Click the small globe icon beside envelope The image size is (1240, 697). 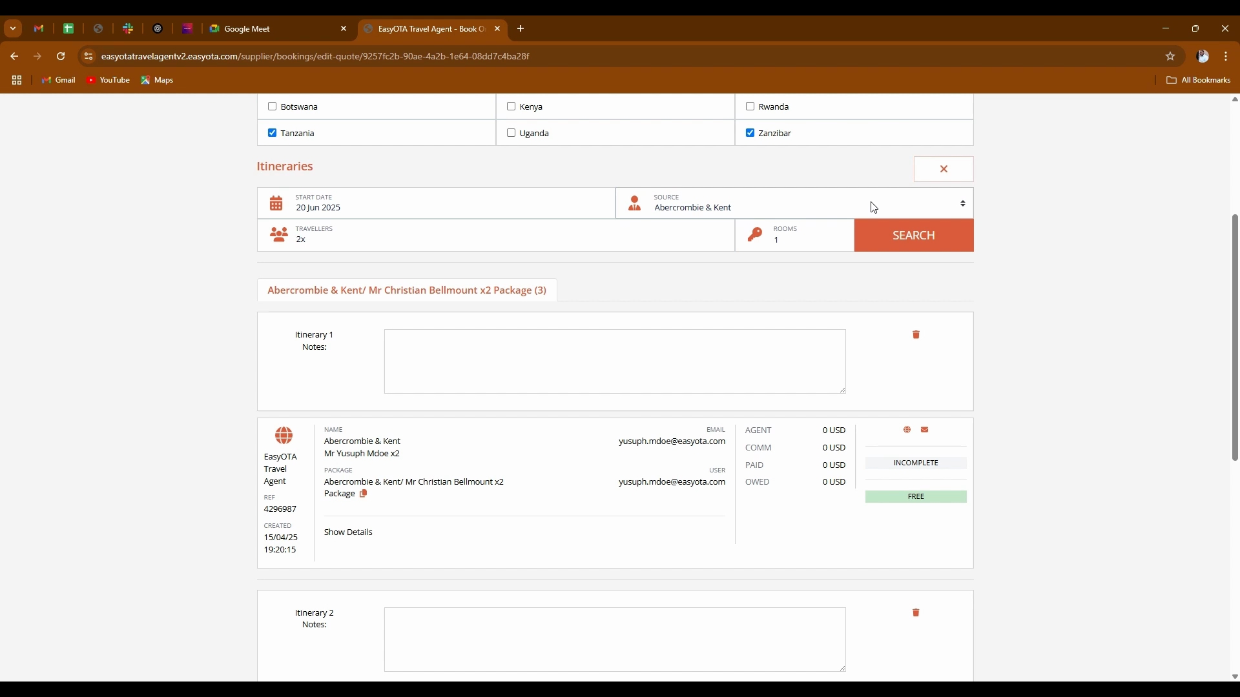coord(907,430)
